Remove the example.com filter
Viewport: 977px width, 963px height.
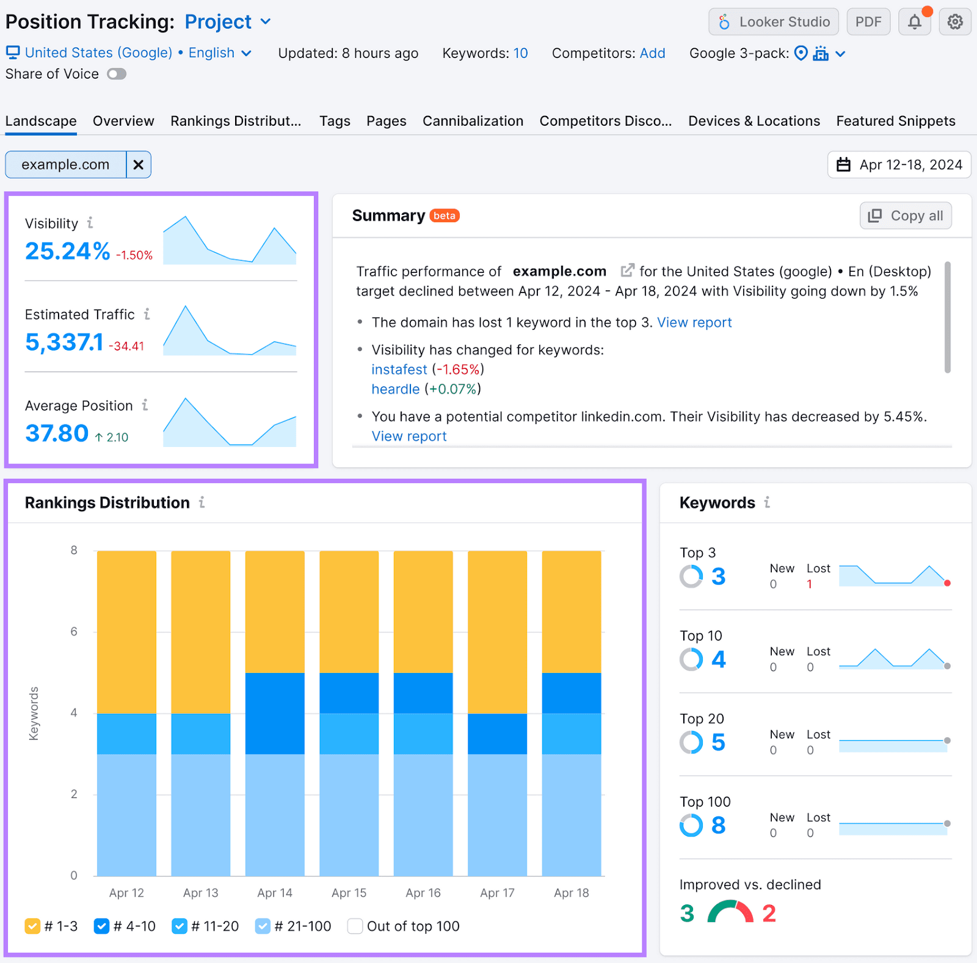(x=139, y=164)
